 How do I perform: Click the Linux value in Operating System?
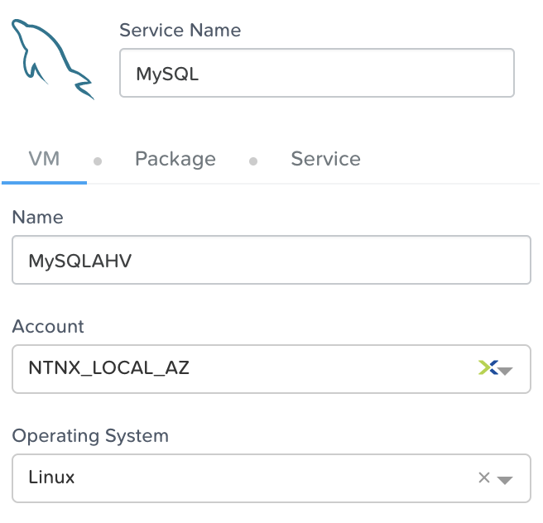[x=51, y=477]
